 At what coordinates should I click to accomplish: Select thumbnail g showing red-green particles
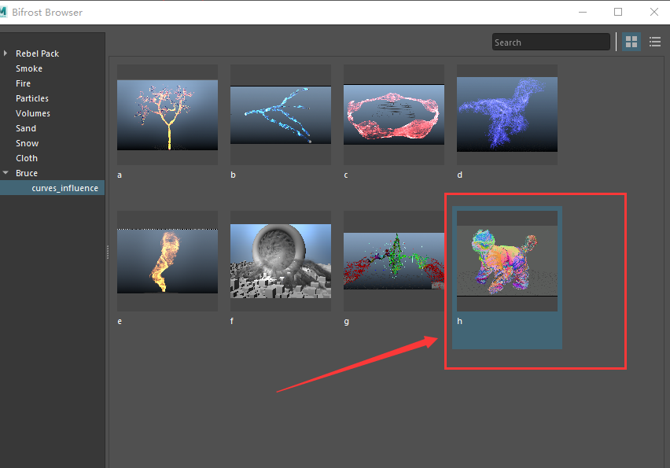393,259
